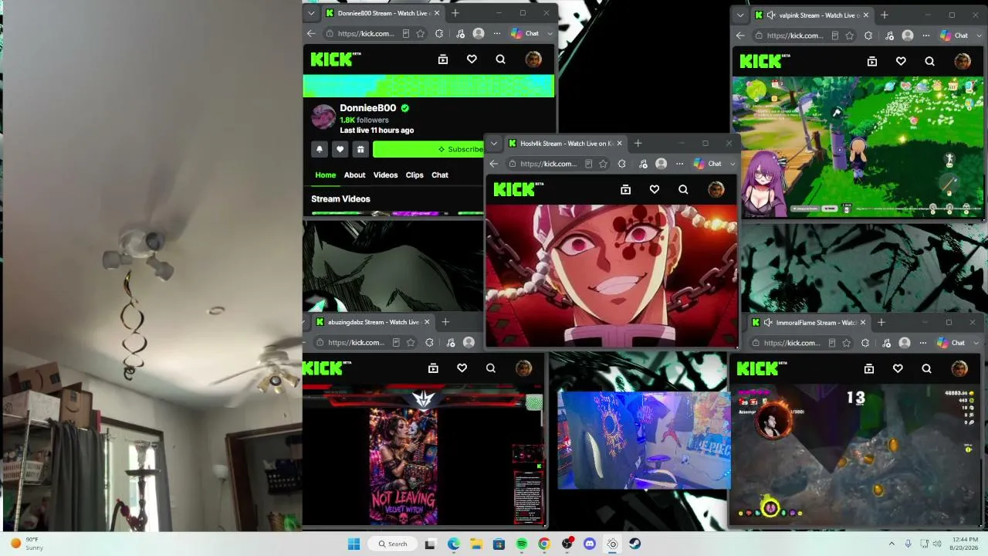The height and width of the screenshot is (556, 988).
Task: Unmute the valpink Stream tab audio
Action: [770, 15]
